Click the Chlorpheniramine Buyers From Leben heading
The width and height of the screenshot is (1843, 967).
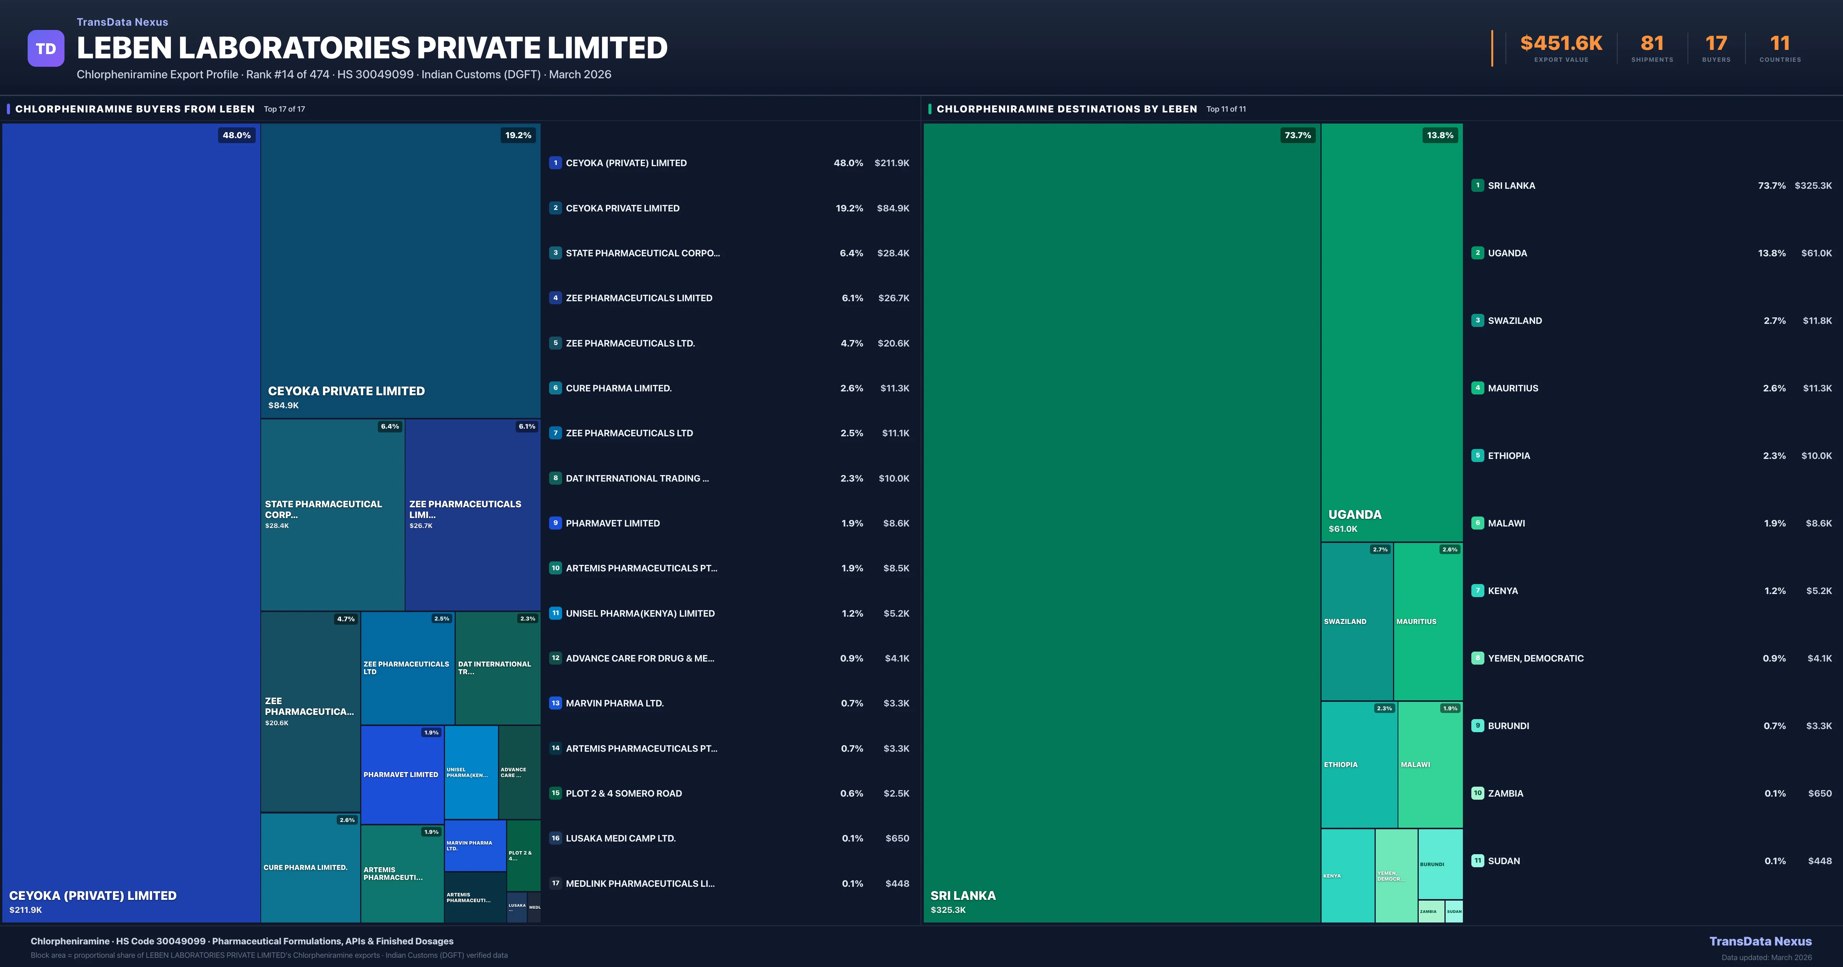tap(134, 109)
